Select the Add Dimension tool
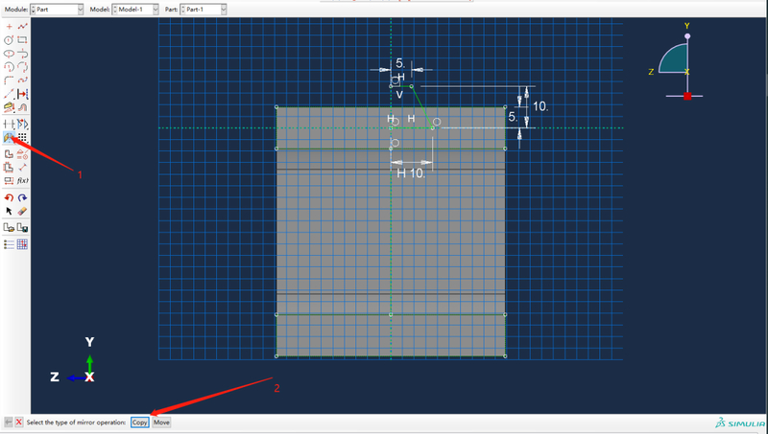Viewport: 768px width, 434px height. (22, 168)
